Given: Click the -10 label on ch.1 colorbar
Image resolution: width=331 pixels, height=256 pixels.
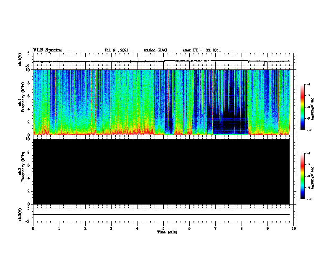Looking at the screenshot, I should point(309,130).
